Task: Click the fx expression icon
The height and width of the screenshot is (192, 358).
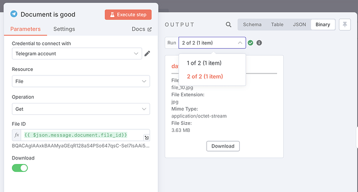Action: click(17, 135)
